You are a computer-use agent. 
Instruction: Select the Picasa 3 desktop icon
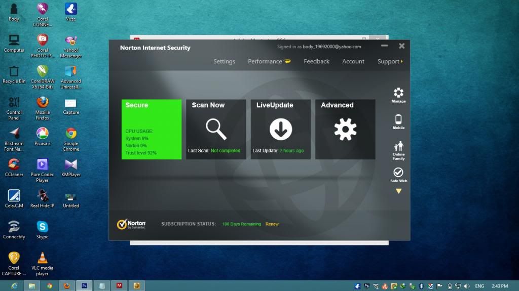[43, 137]
